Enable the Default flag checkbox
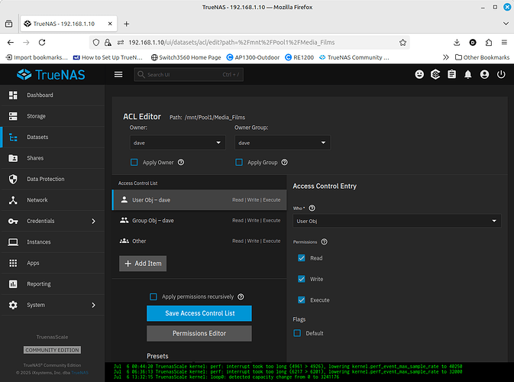514x382 pixels. point(297,333)
